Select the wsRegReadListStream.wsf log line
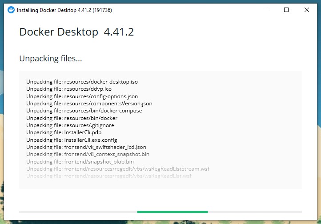Screen dimensions: 321x224 click(x=118, y=169)
